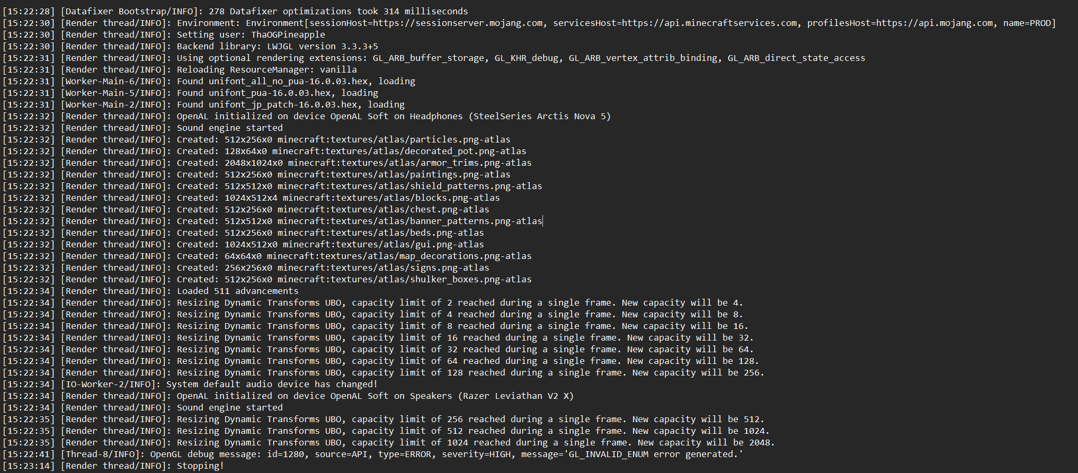Click the Reloading ResourceManager: vanilla line
1078x473 pixels.
pyautogui.click(x=266, y=70)
